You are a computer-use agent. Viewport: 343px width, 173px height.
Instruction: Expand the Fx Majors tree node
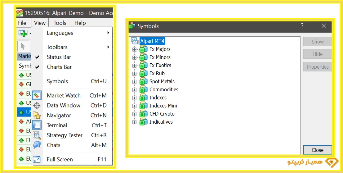(134, 50)
